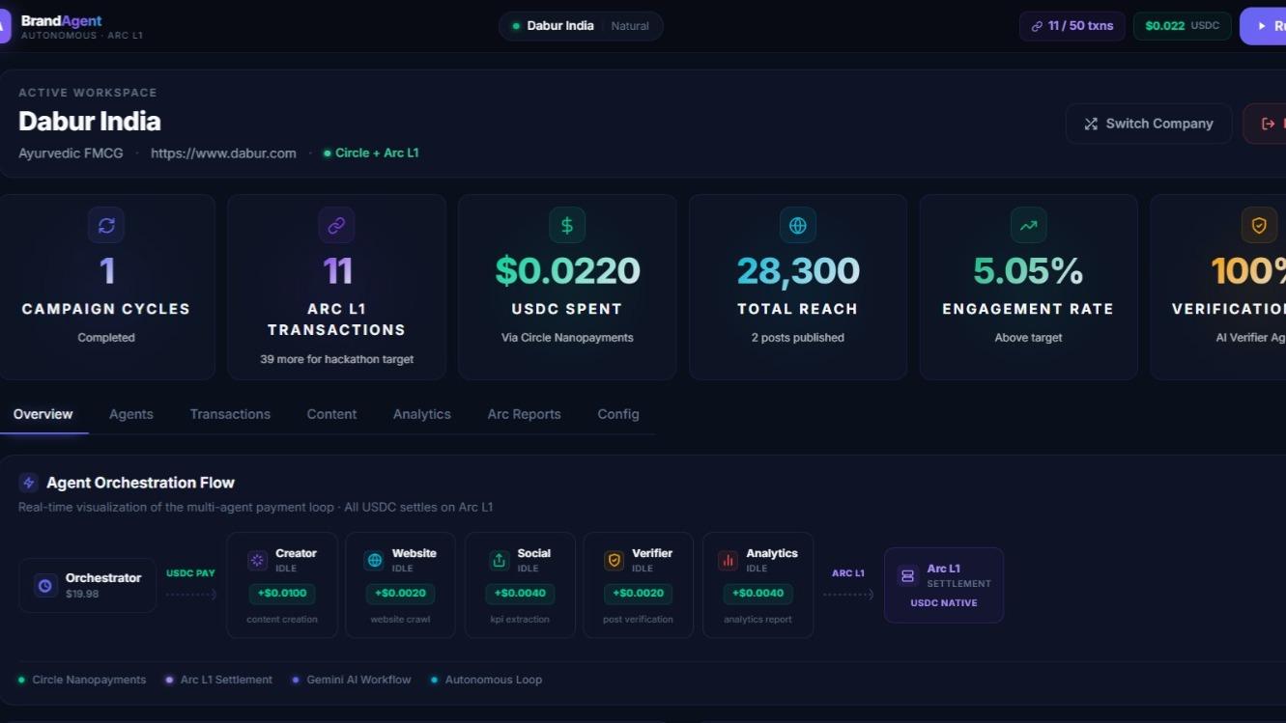Viewport: 1286px width, 723px height.
Task: Click the Creator +$0.0100 payment badge
Action: (282, 593)
